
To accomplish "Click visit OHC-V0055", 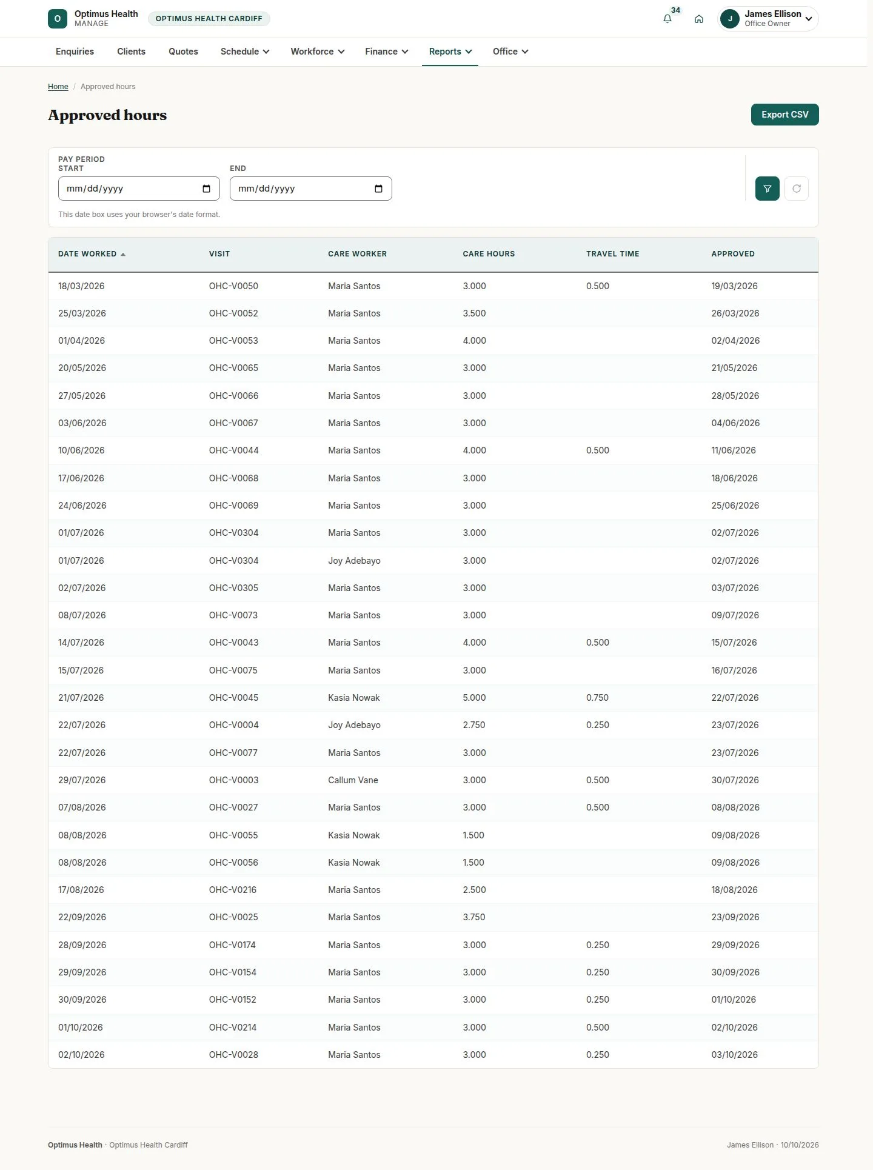I will [x=233, y=835].
